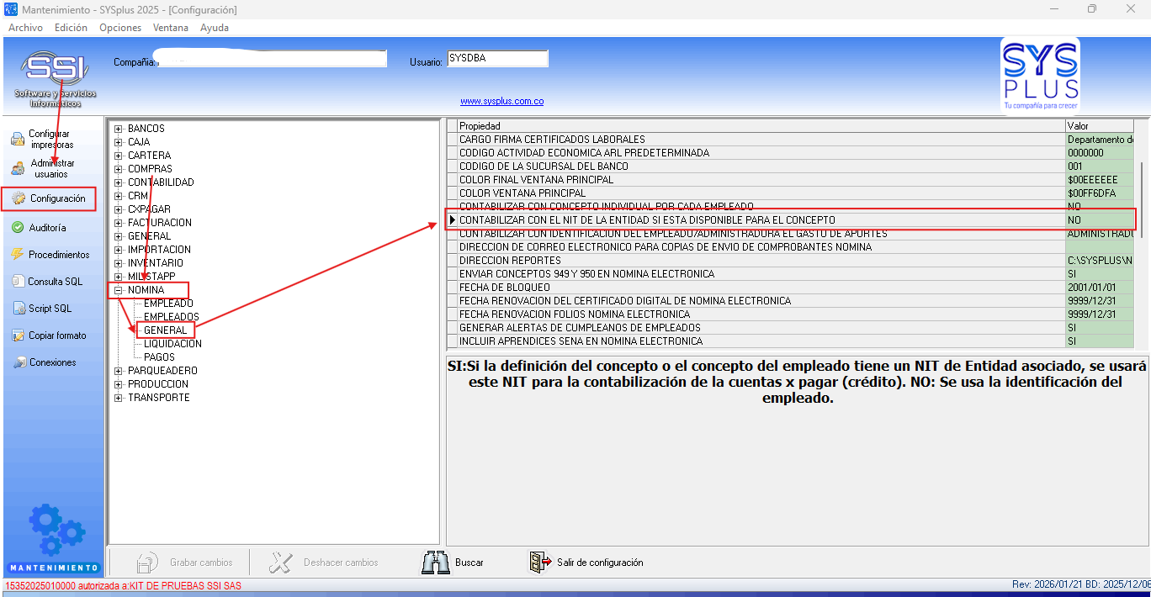Select DIRECCION REPORTES property row
The width and height of the screenshot is (1151, 597).
pyautogui.click(x=761, y=261)
